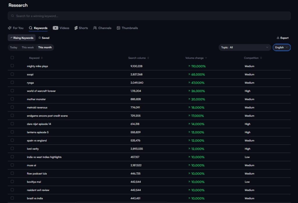Open the English language dropdown
This screenshot has height=203, width=298.
281,47
